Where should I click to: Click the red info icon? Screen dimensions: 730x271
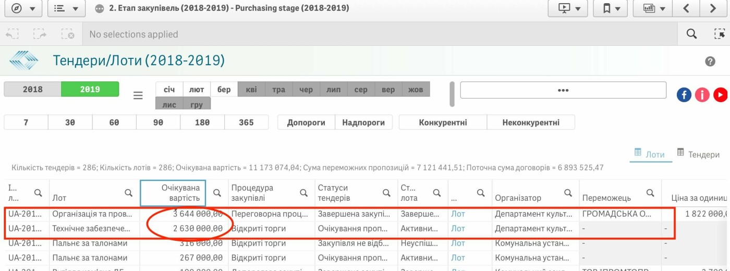click(x=702, y=94)
